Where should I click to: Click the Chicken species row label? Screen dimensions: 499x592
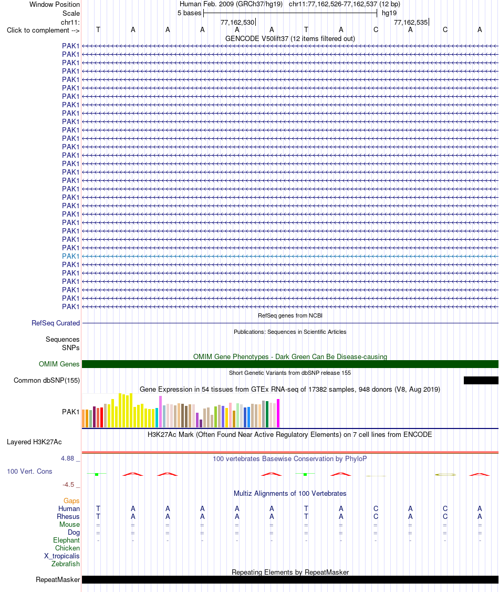[x=68, y=548]
